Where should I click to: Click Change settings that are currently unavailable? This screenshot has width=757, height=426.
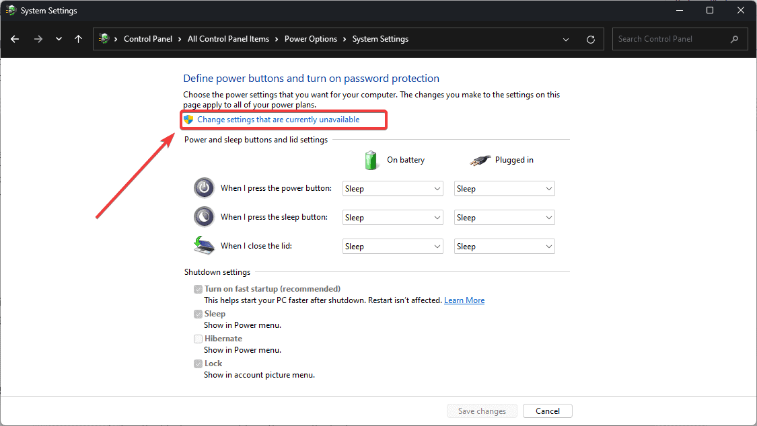click(278, 120)
